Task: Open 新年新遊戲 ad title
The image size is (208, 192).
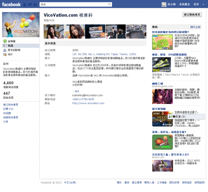Action: pos(159,109)
